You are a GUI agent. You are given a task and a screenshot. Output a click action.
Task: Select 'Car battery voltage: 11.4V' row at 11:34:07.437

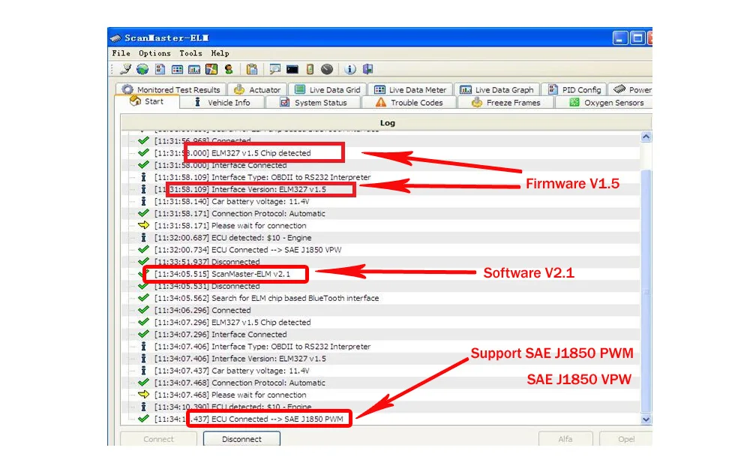(380, 371)
